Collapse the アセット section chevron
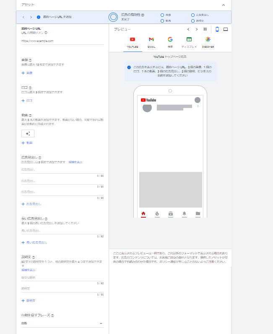 click(x=224, y=5)
